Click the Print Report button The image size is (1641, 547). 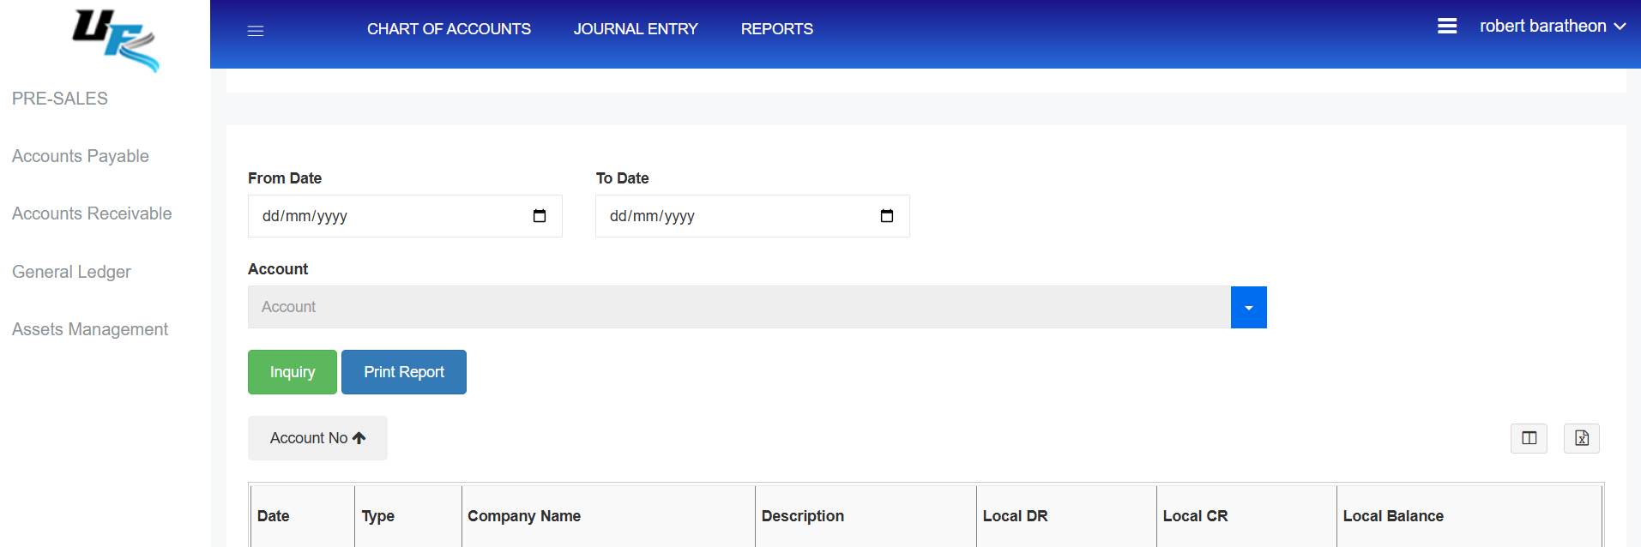[404, 372]
